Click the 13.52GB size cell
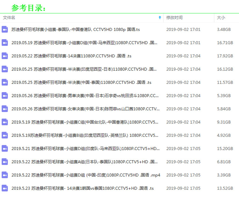239x197 pixels. [x=225, y=188]
